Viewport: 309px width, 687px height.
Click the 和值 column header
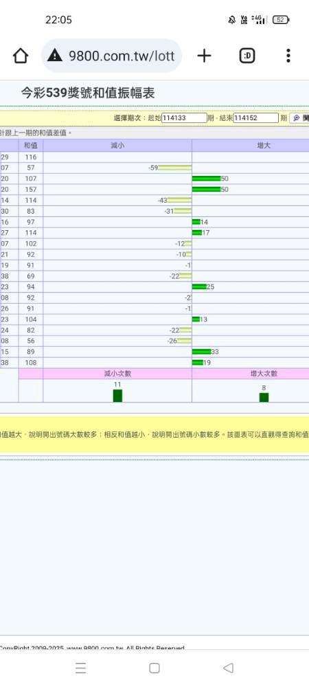click(31, 146)
